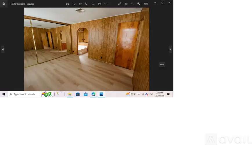
Task: Zoom out with the minus magnifier
Action: tap(132, 4)
